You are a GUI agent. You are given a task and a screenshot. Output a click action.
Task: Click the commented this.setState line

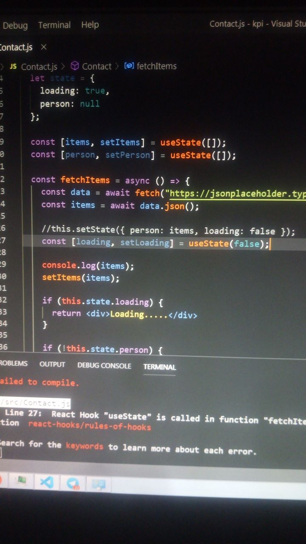(168, 231)
